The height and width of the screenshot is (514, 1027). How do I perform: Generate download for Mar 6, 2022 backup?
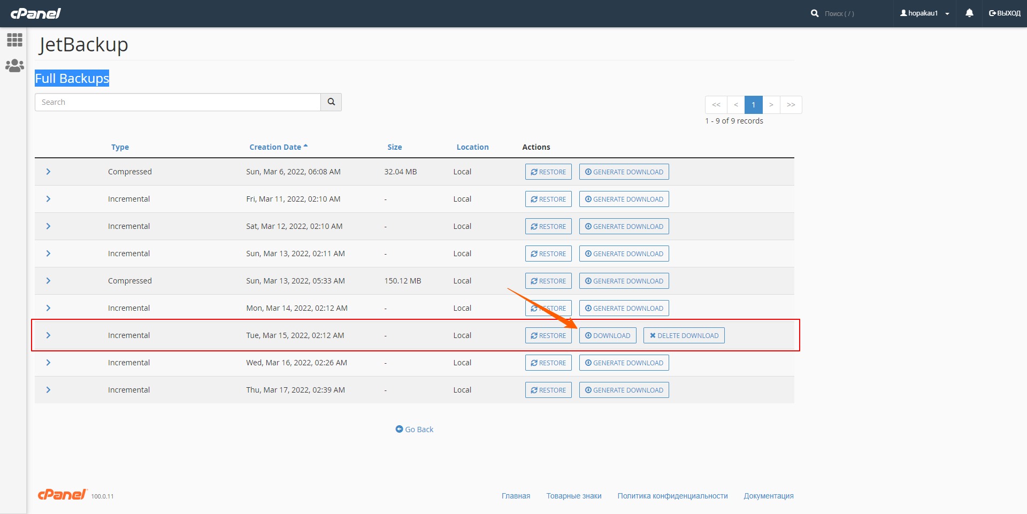pyautogui.click(x=624, y=172)
